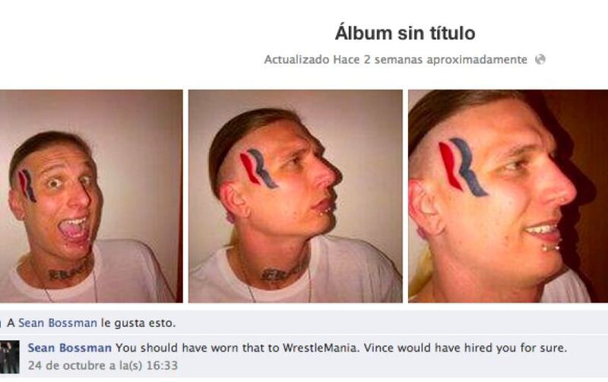Viewport: 608px width, 382px height.
Task: Open the third close-up profile photo
Action: click(x=508, y=196)
